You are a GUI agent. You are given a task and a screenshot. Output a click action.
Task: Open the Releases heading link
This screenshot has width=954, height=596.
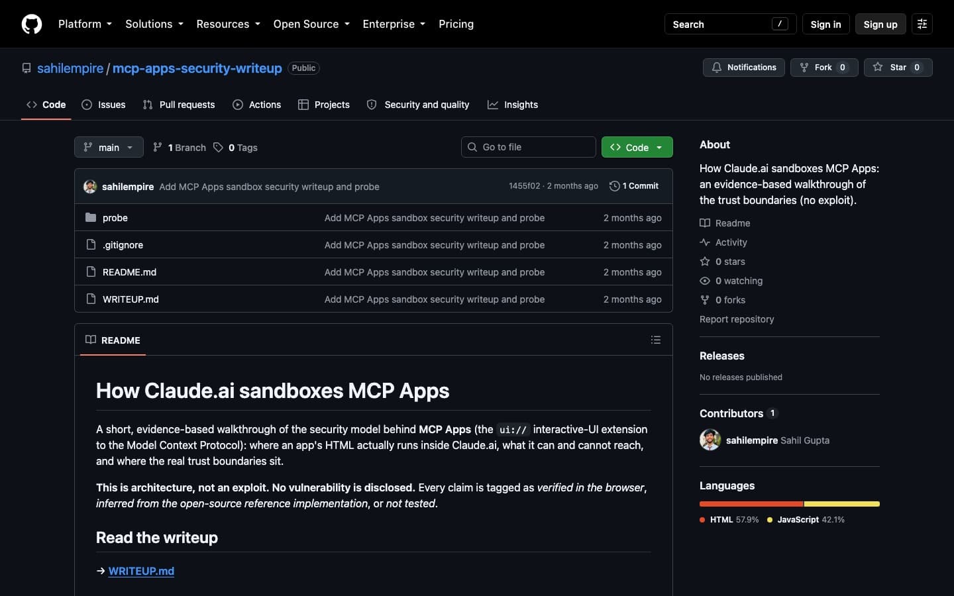point(722,356)
